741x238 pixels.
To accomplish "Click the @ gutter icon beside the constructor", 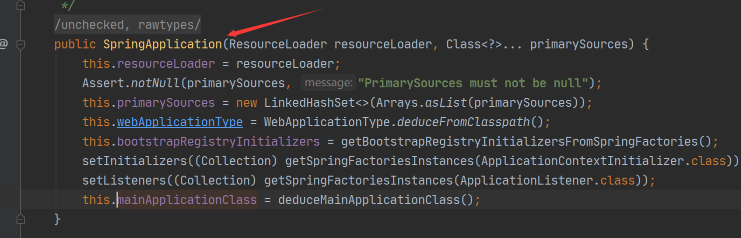I will point(3,44).
